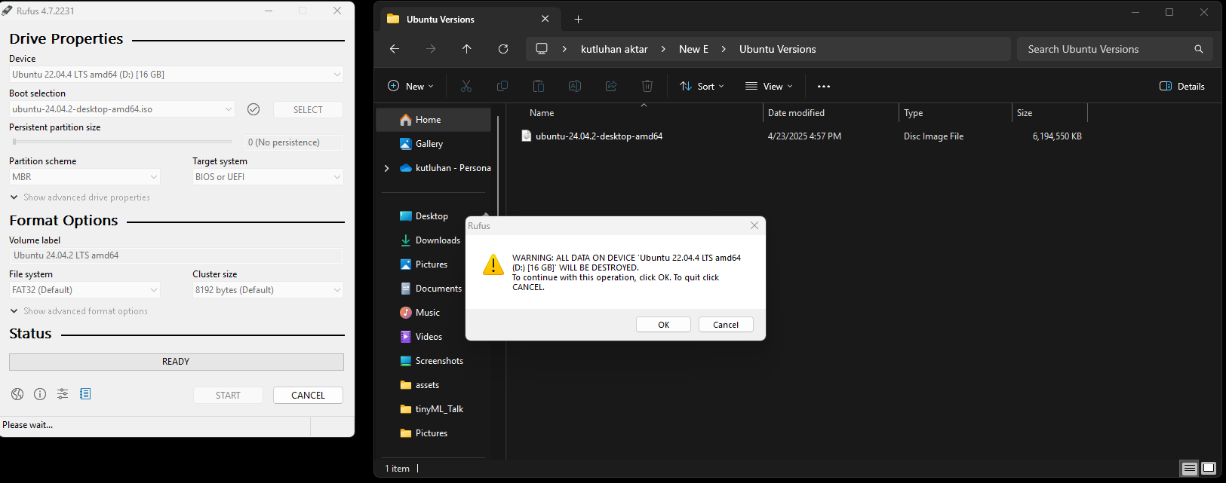Switch to large thumbnails view toggle
This screenshot has height=483, width=1226.
[1209, 469]
